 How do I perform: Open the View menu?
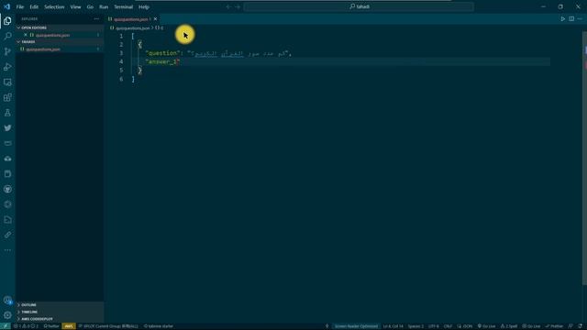click(x=75, y=6)
